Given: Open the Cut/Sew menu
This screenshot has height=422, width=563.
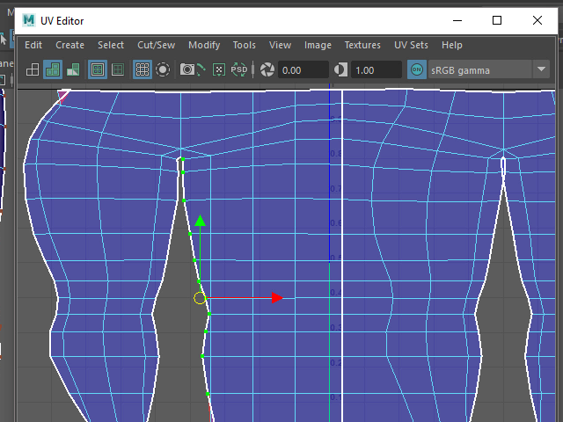Looking at the screenshot, I should [156, 45].
